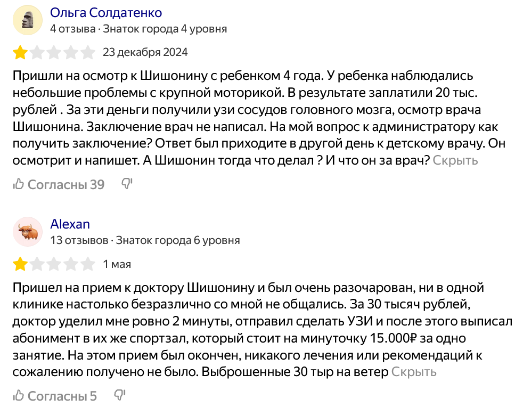Open Ольга Солдатенко's profile name link

(106, 13)
